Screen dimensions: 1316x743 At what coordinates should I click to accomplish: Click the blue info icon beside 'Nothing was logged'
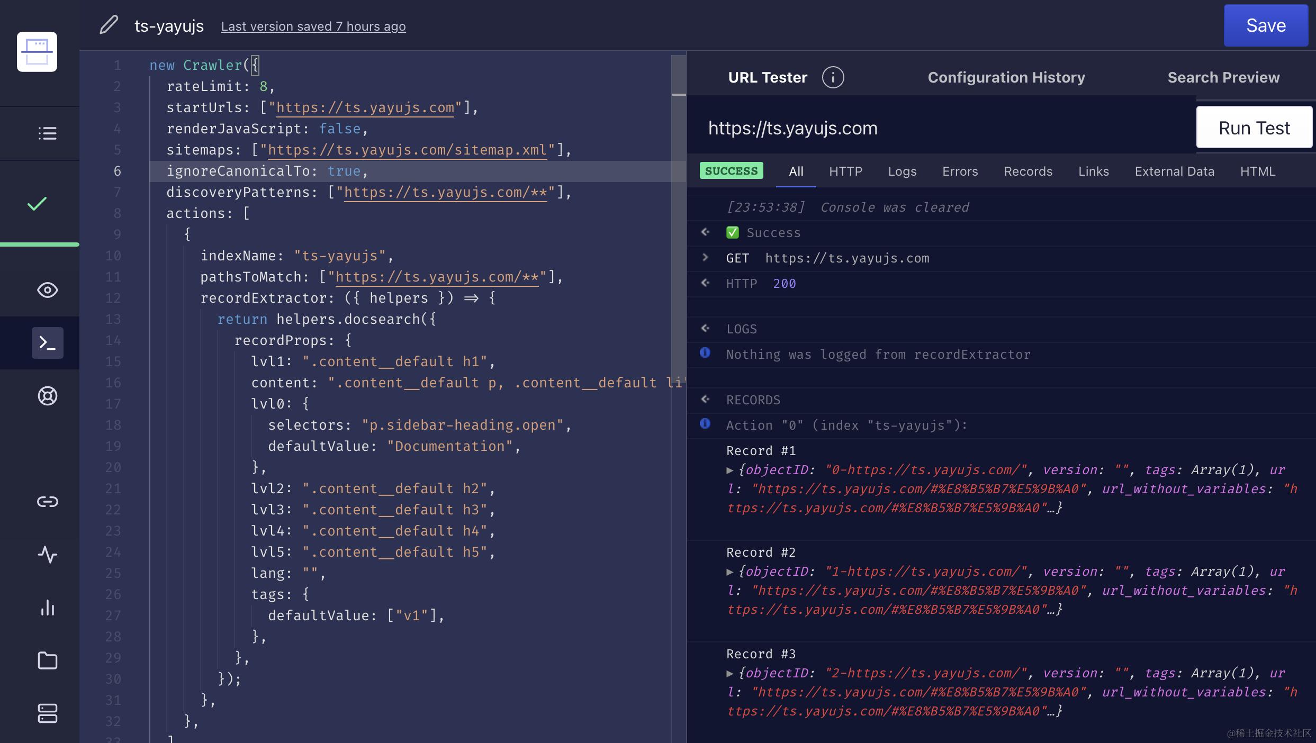tap(705, 353)
